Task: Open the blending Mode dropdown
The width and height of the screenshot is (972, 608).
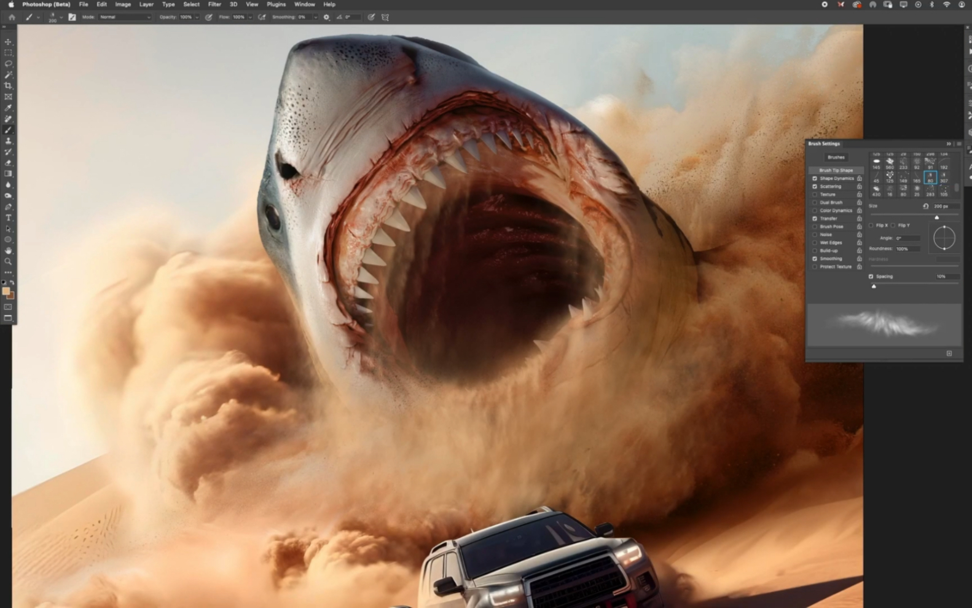Action: pyautogui.click(x=125, y=17)
